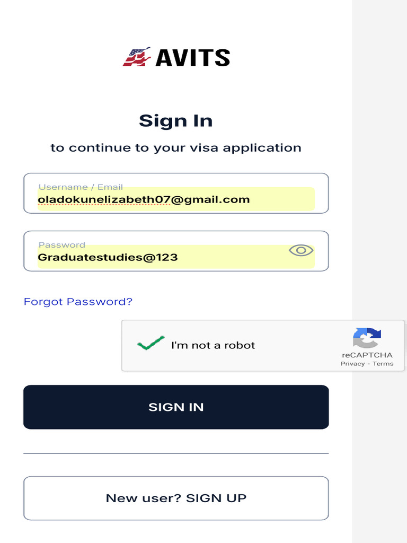Open the Forgot Password? link

coord(78,302)
